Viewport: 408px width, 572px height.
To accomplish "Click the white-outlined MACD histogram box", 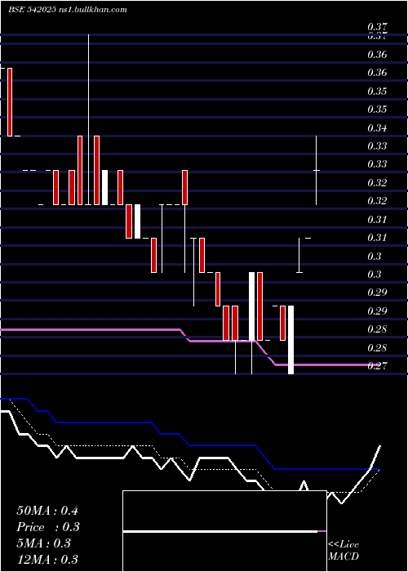I will click(224, 531).
